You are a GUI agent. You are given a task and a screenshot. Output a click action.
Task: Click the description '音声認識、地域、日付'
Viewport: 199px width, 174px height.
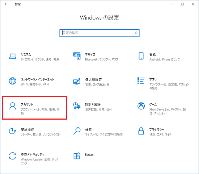tap(98, 109)
